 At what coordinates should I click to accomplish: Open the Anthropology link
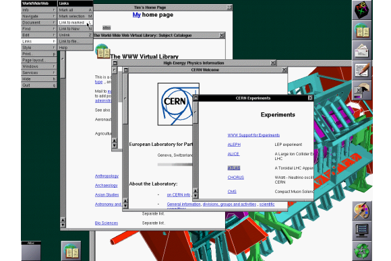pyautogui.click(x=107, y=176)
